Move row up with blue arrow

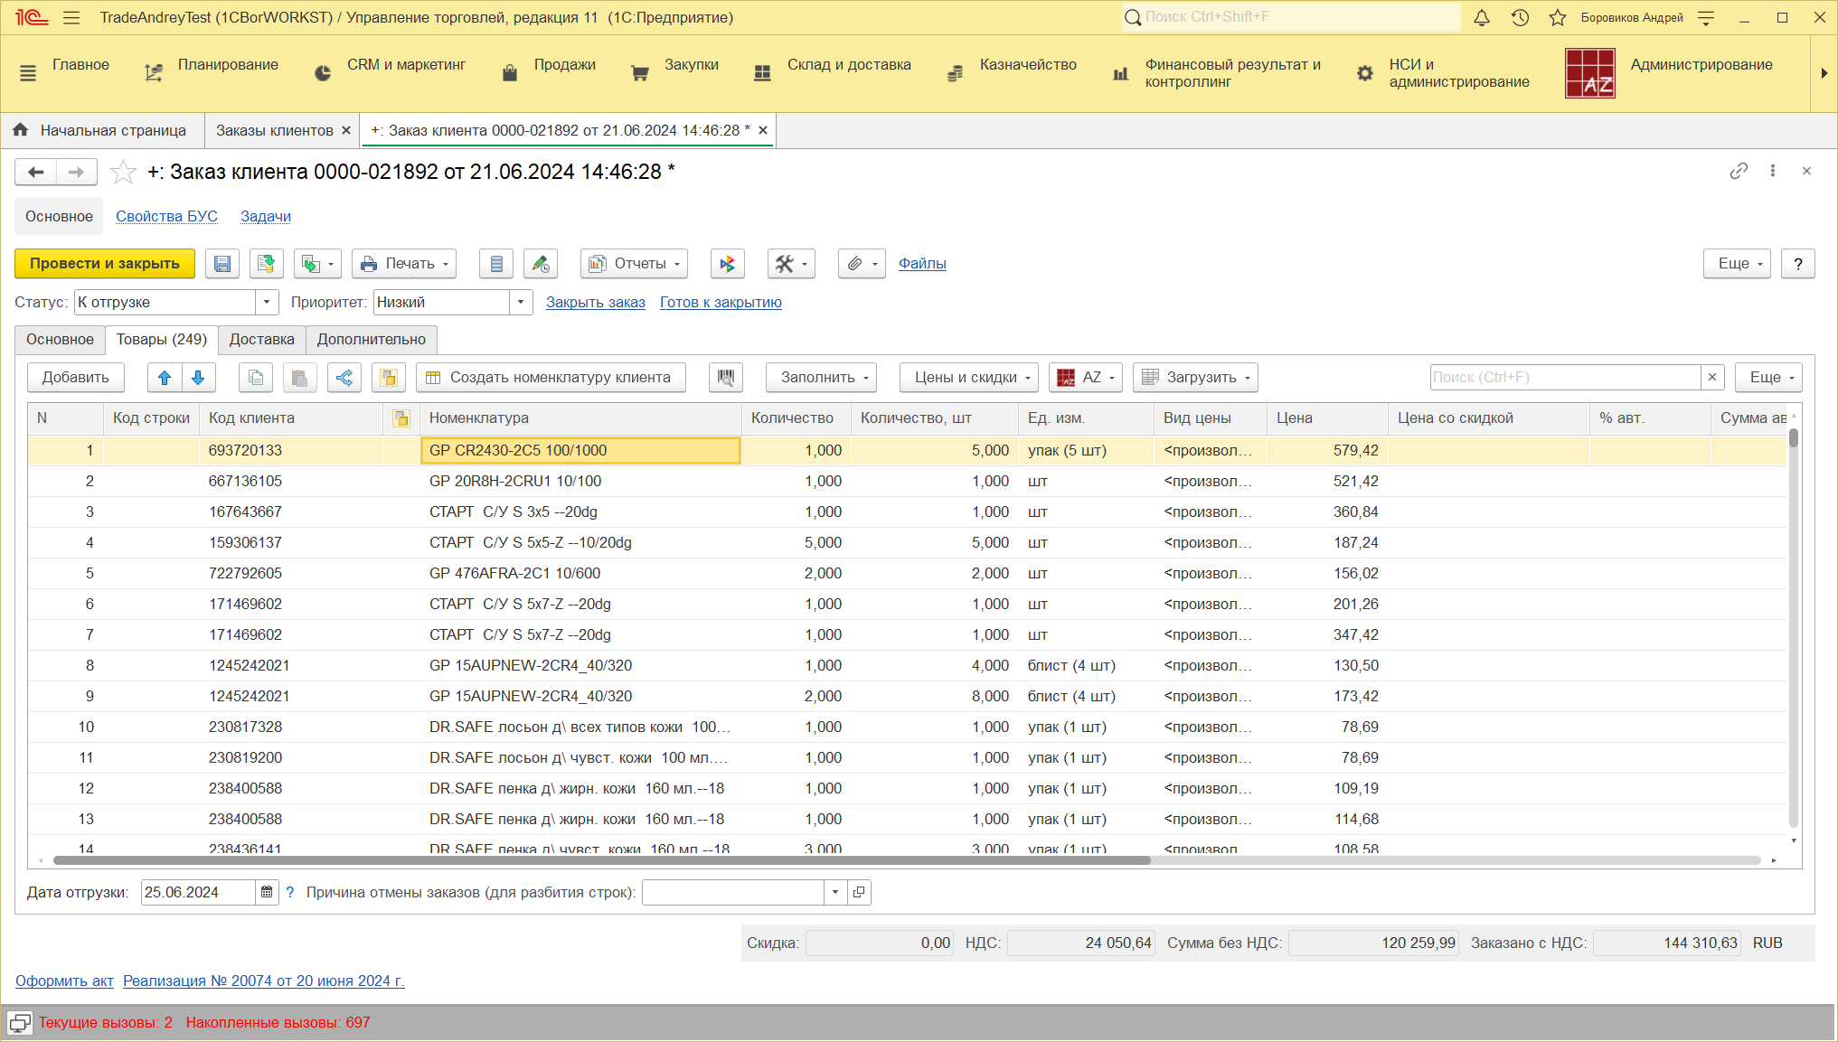coord(165,378)
